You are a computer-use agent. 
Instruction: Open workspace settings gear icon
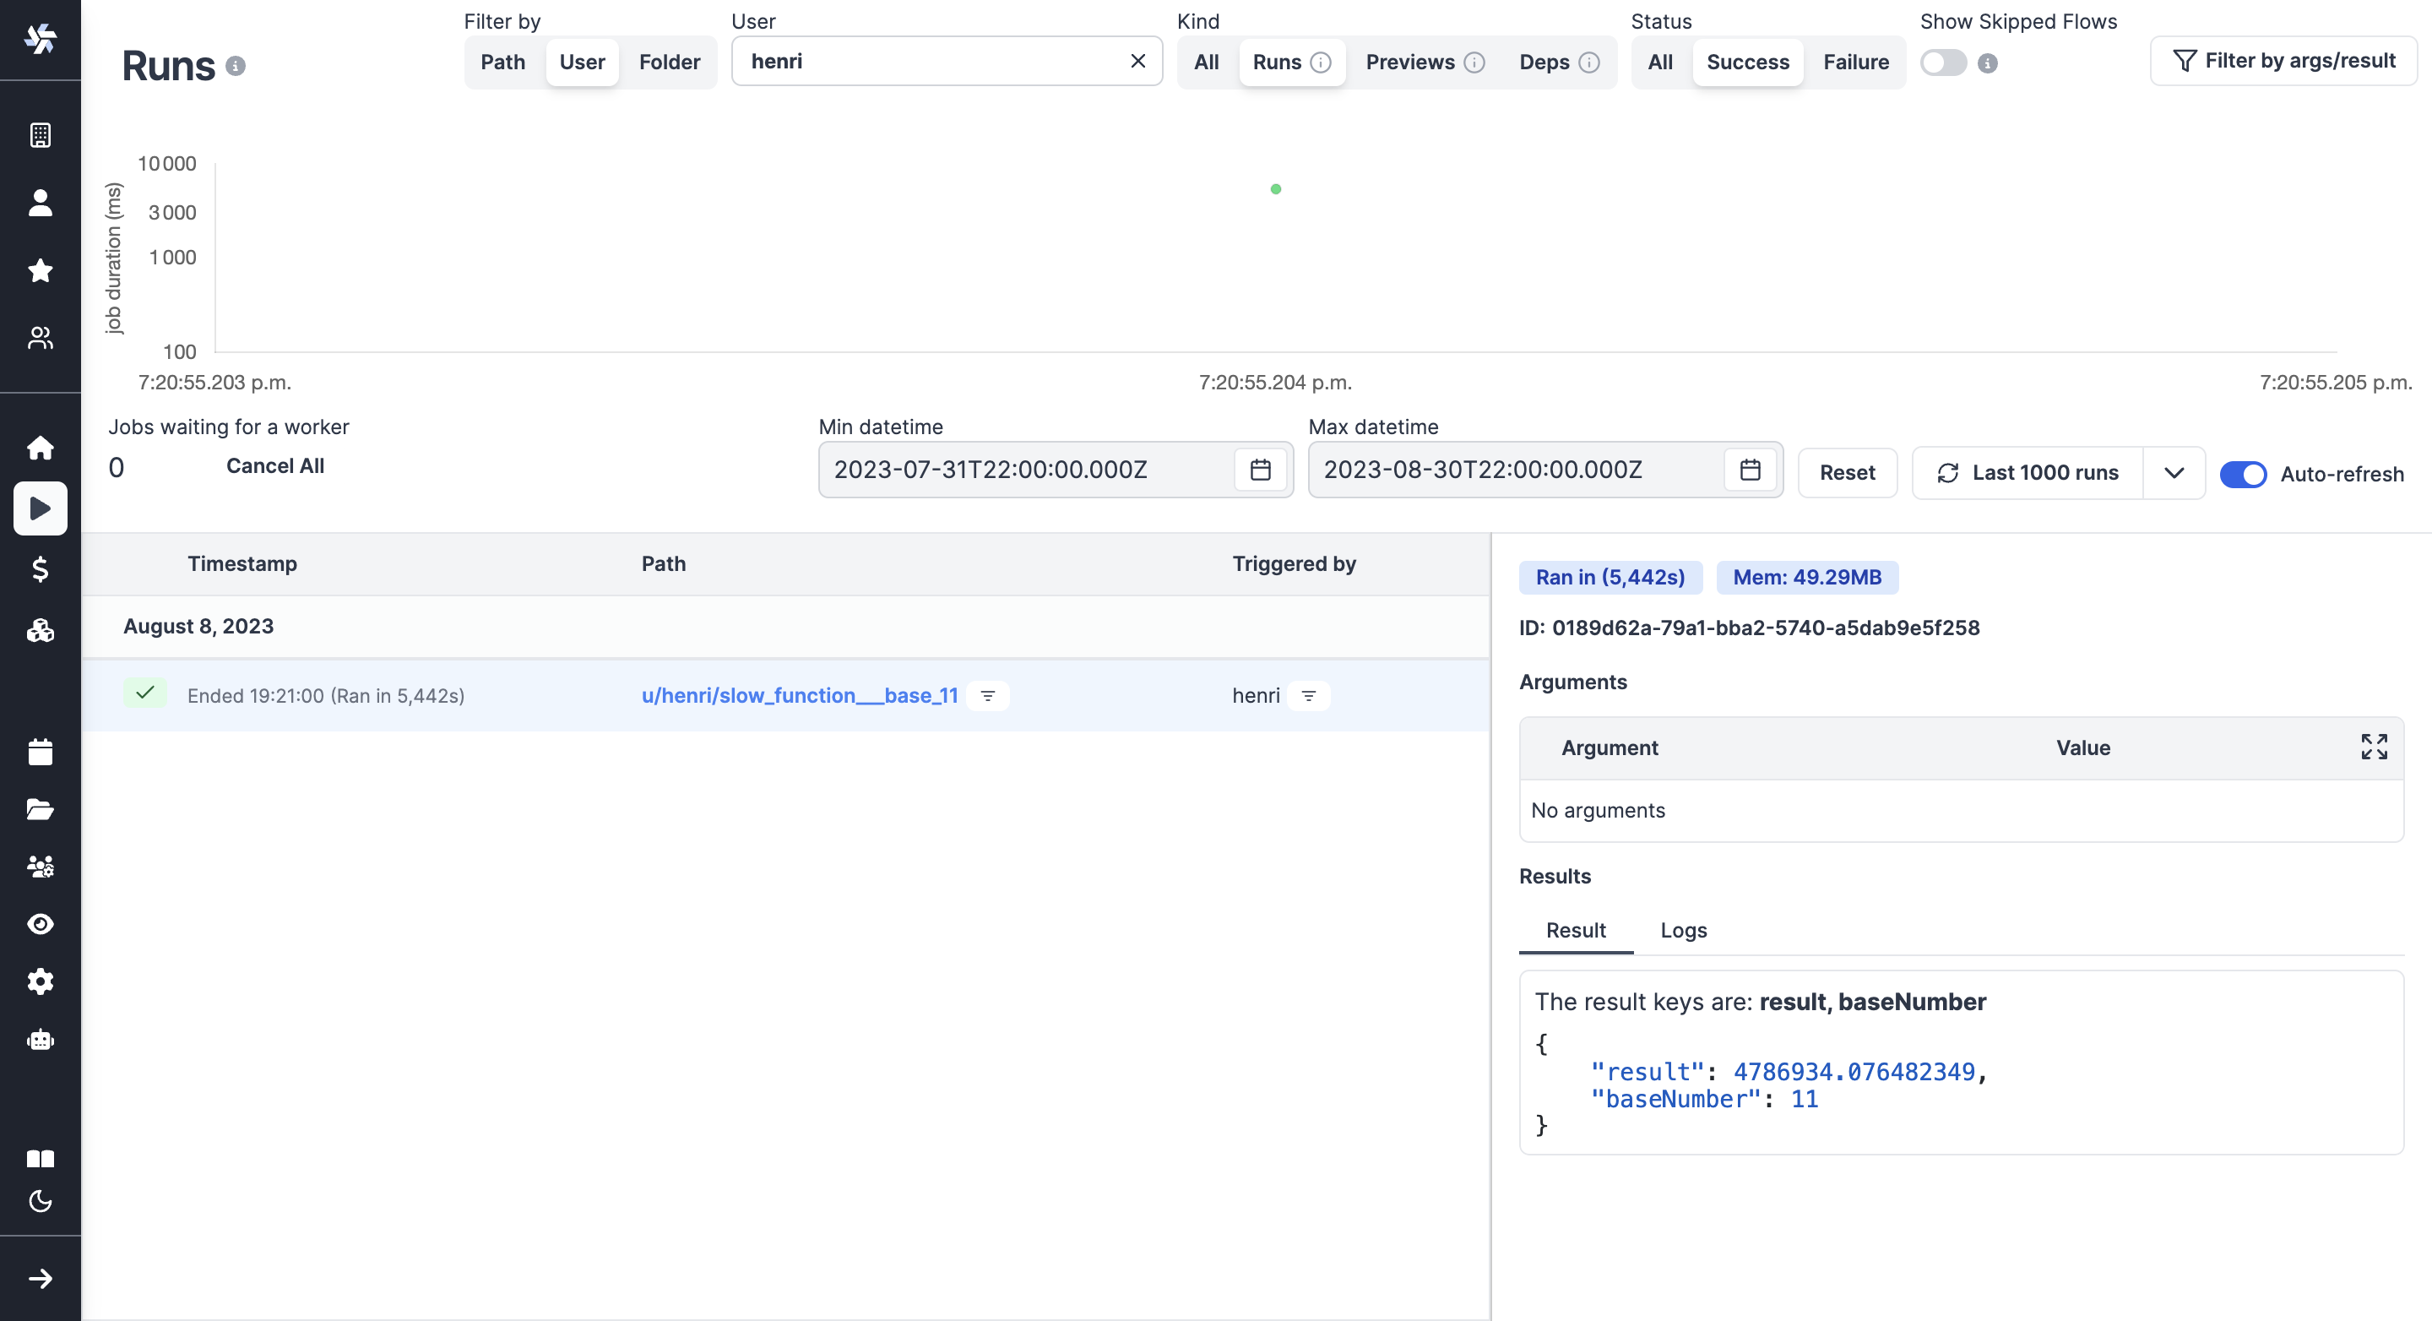tap(40, 981)
